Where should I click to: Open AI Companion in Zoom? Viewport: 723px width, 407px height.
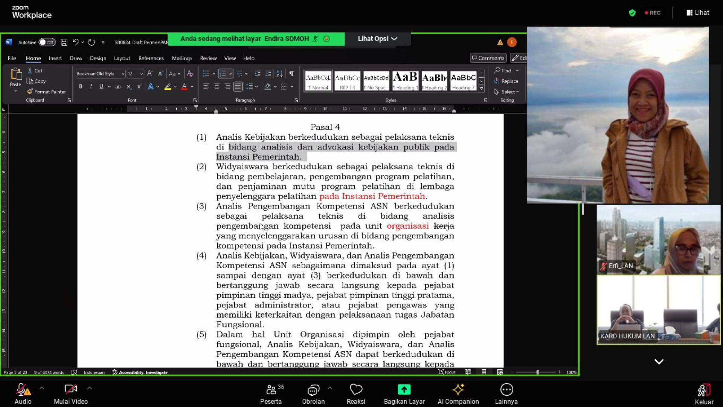458,394
